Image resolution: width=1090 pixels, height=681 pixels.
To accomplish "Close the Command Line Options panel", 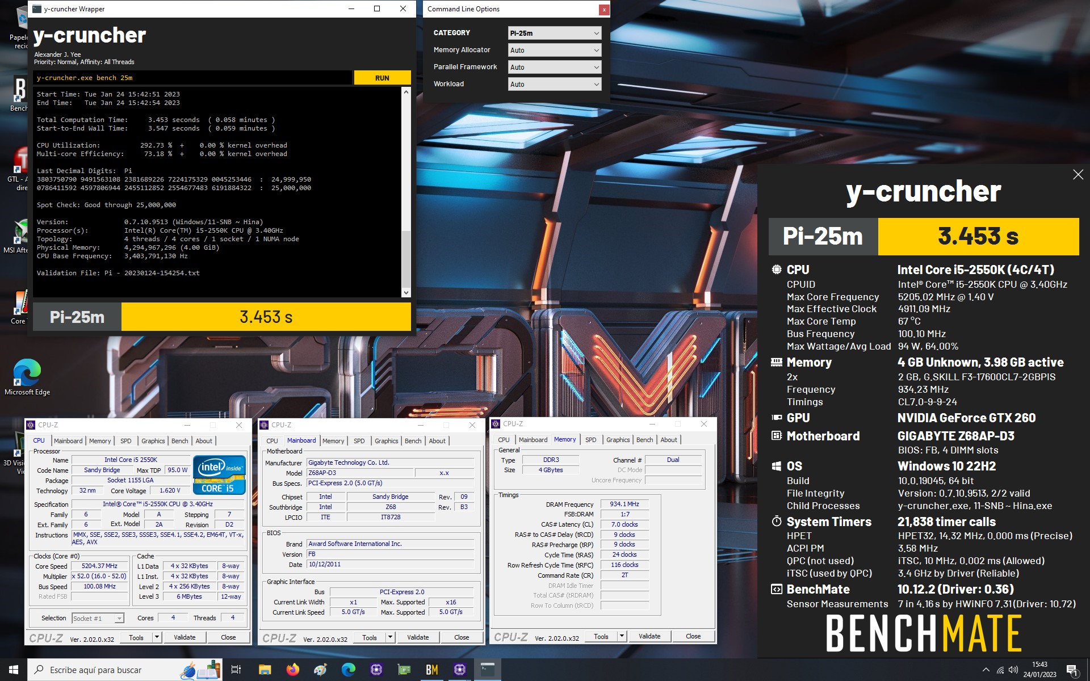I will (604, 10).
